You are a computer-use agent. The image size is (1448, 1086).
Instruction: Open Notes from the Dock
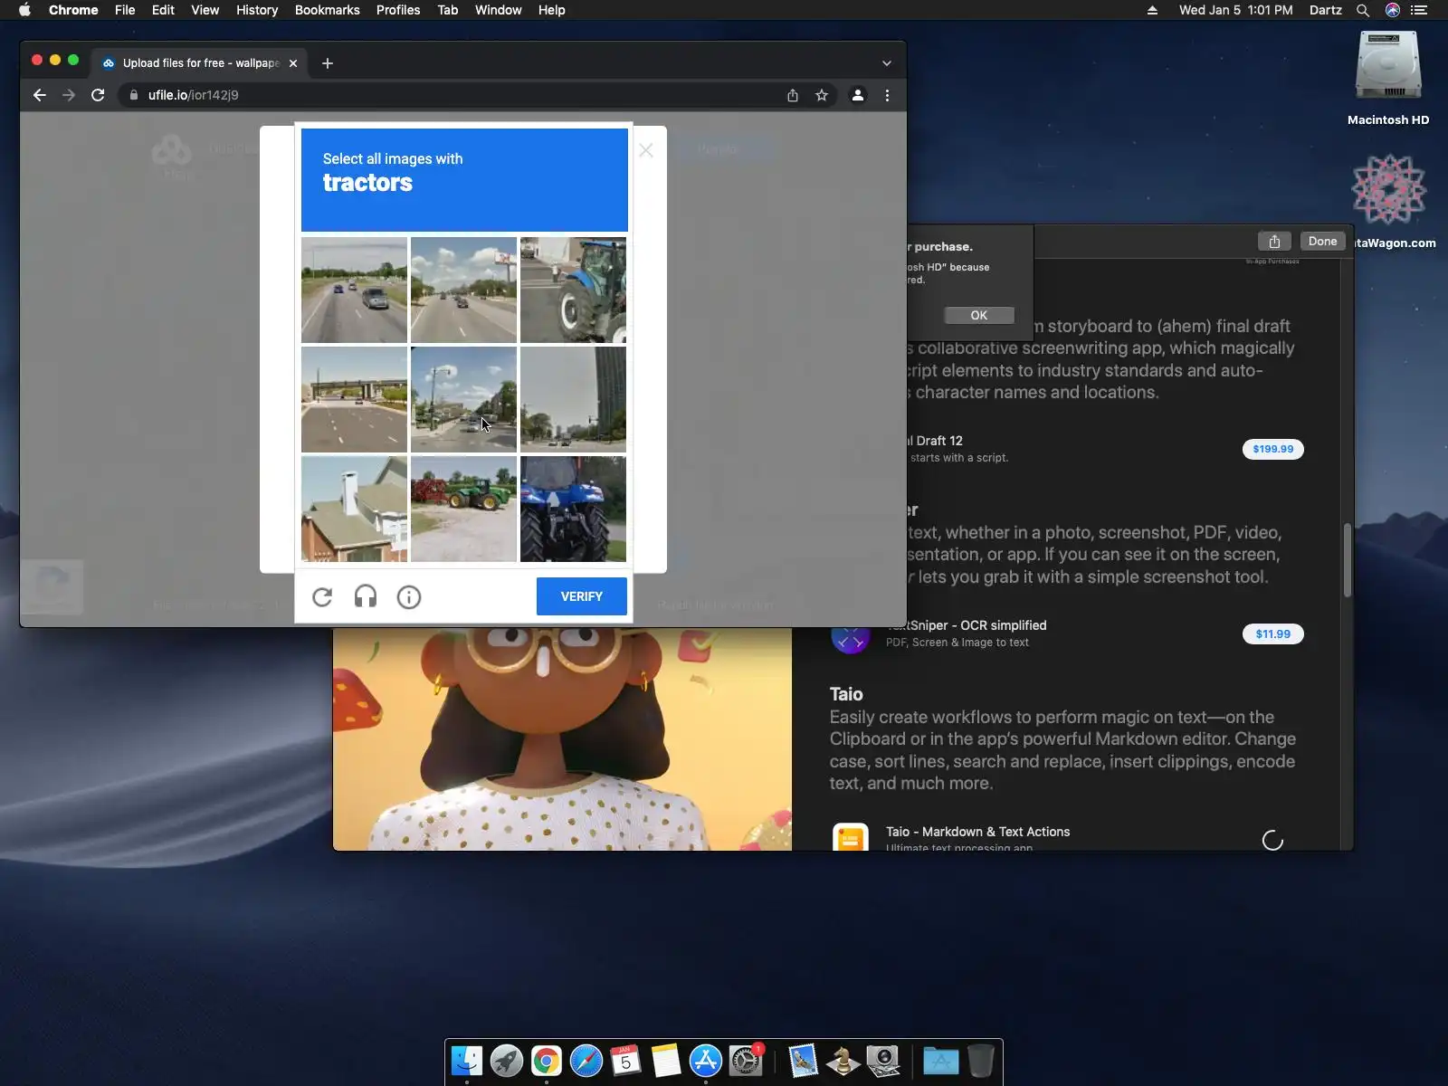coord(666,1061)
